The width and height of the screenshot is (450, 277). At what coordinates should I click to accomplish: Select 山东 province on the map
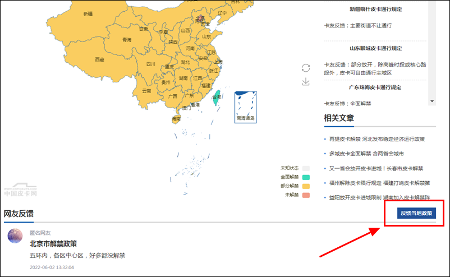206,36
